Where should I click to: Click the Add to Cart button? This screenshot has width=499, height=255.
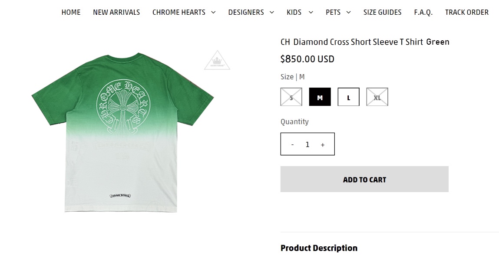pyautogui.click(x=364, y=179)
